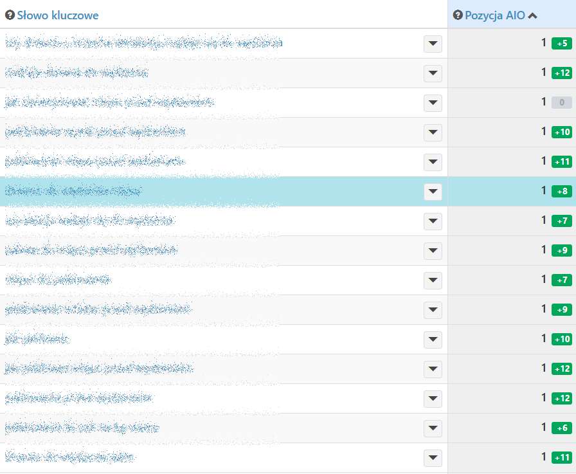The image size is (576, 474).
Task: Click position value 1 beside the +5 badge
Action: click(x=544, y=43)
